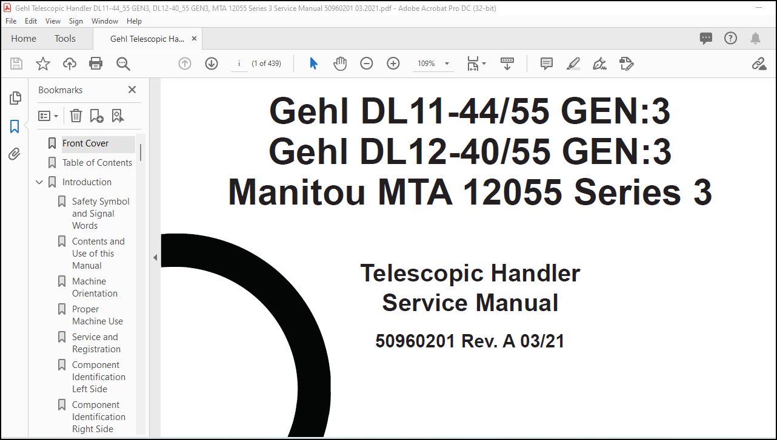This screenshot has width=777, height=440.
Task: Click the scrolling mode keyboard icon
Action: coord(507,64)
